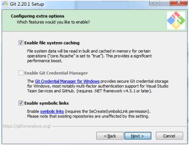The image size is (189, 145).
Task: Open the symbolic links hyperlink
Action: (x=52, y=111)
